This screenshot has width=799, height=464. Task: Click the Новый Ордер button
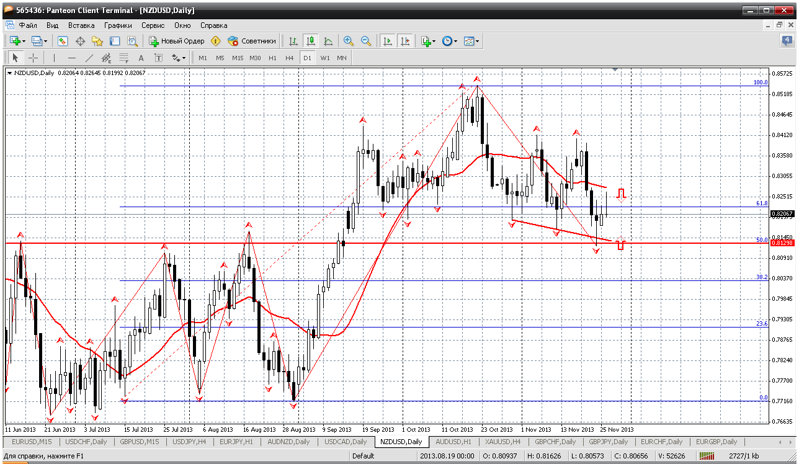[x=177, y=41]
